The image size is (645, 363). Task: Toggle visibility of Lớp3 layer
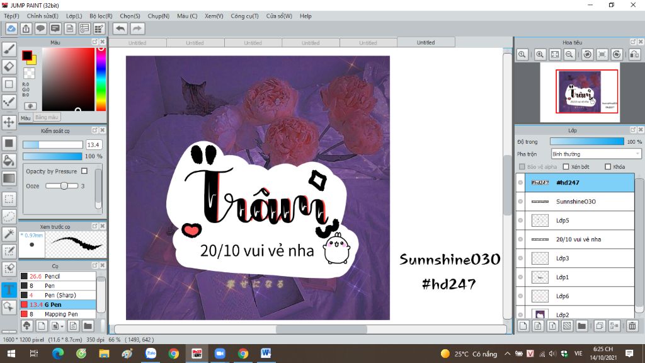tap(520, 258)
